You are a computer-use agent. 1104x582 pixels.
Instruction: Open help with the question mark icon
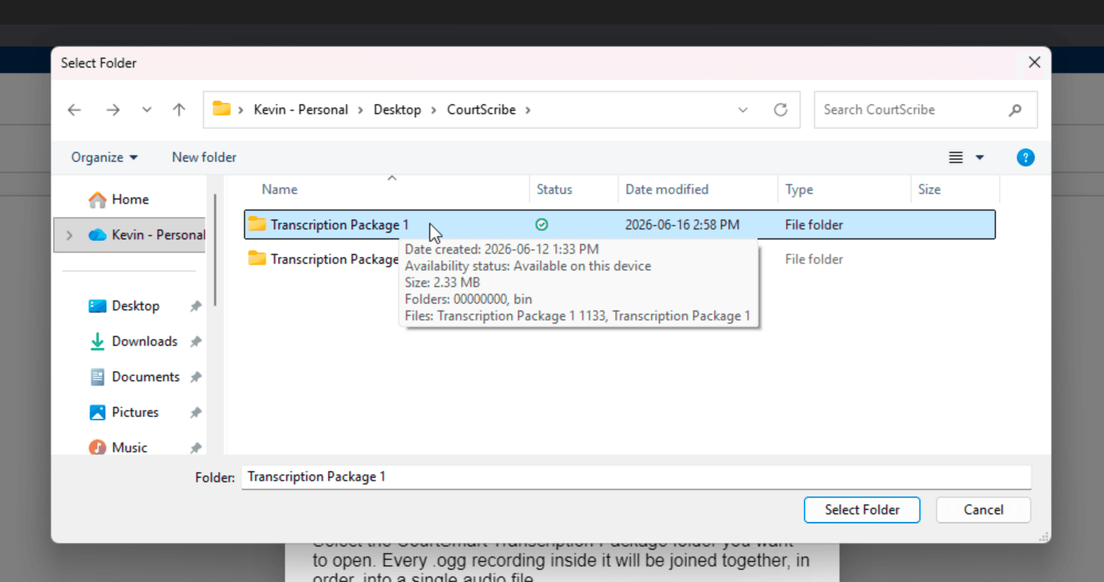[1025, 157]
